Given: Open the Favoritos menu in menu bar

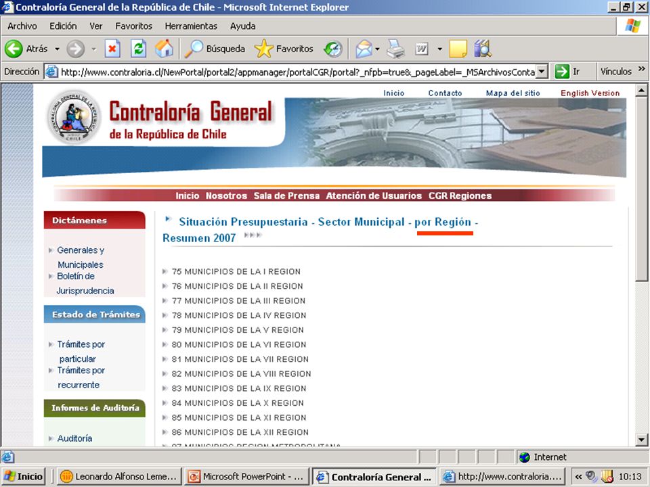Looking at the screenshot, I should 133,26.
